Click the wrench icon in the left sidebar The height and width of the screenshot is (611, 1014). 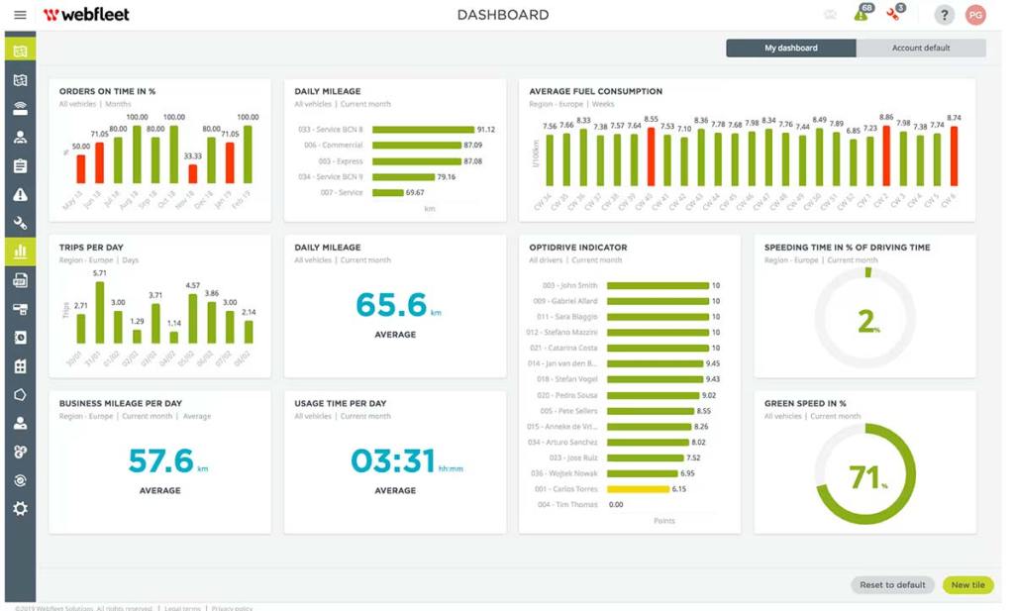(x=20, y=223)
